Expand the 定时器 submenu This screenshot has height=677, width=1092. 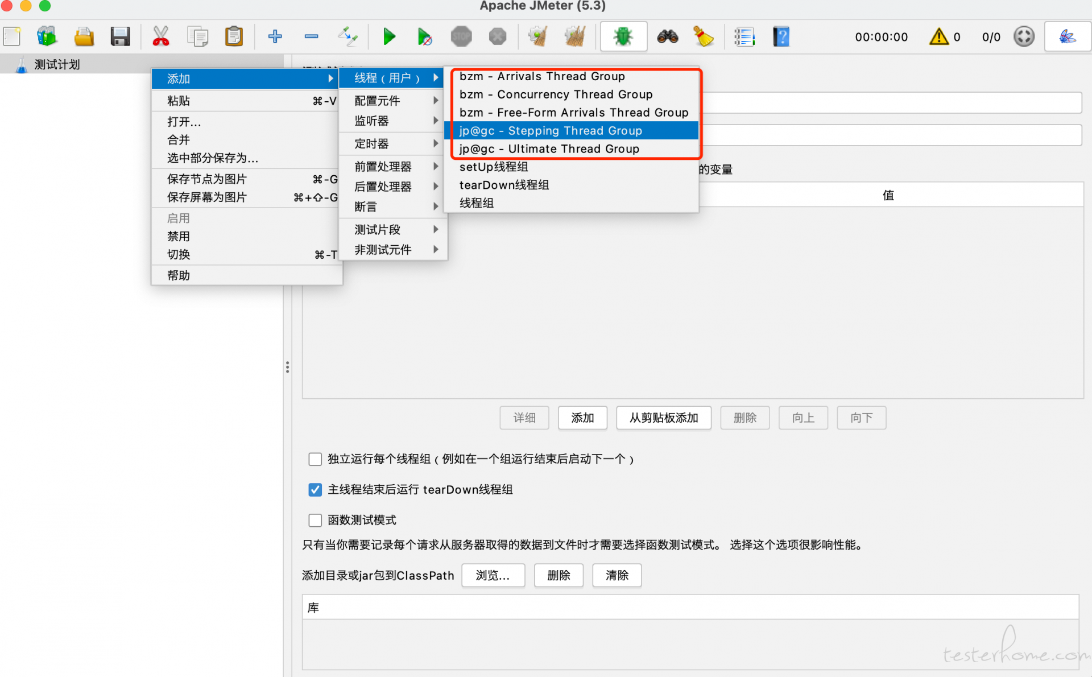pyautogui.click(x=392, y=144)
